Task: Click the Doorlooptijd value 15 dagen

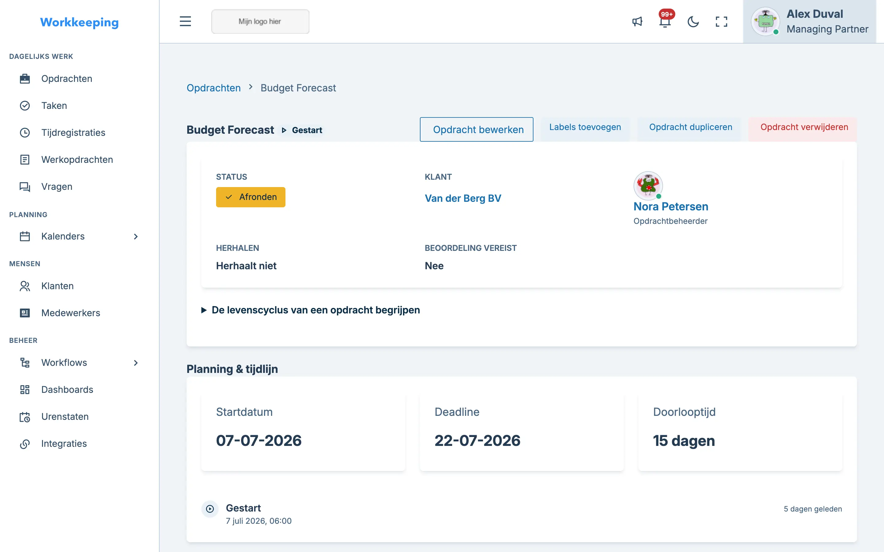Action: [684, 441]
